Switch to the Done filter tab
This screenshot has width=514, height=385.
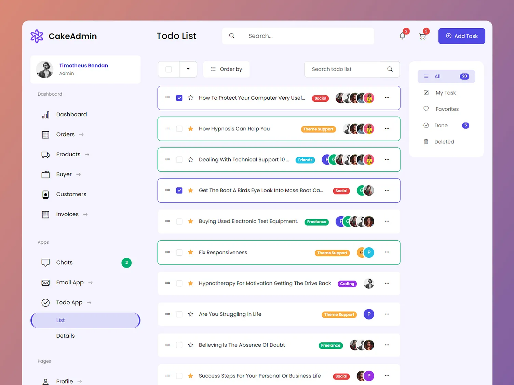[x=441, y=125]
